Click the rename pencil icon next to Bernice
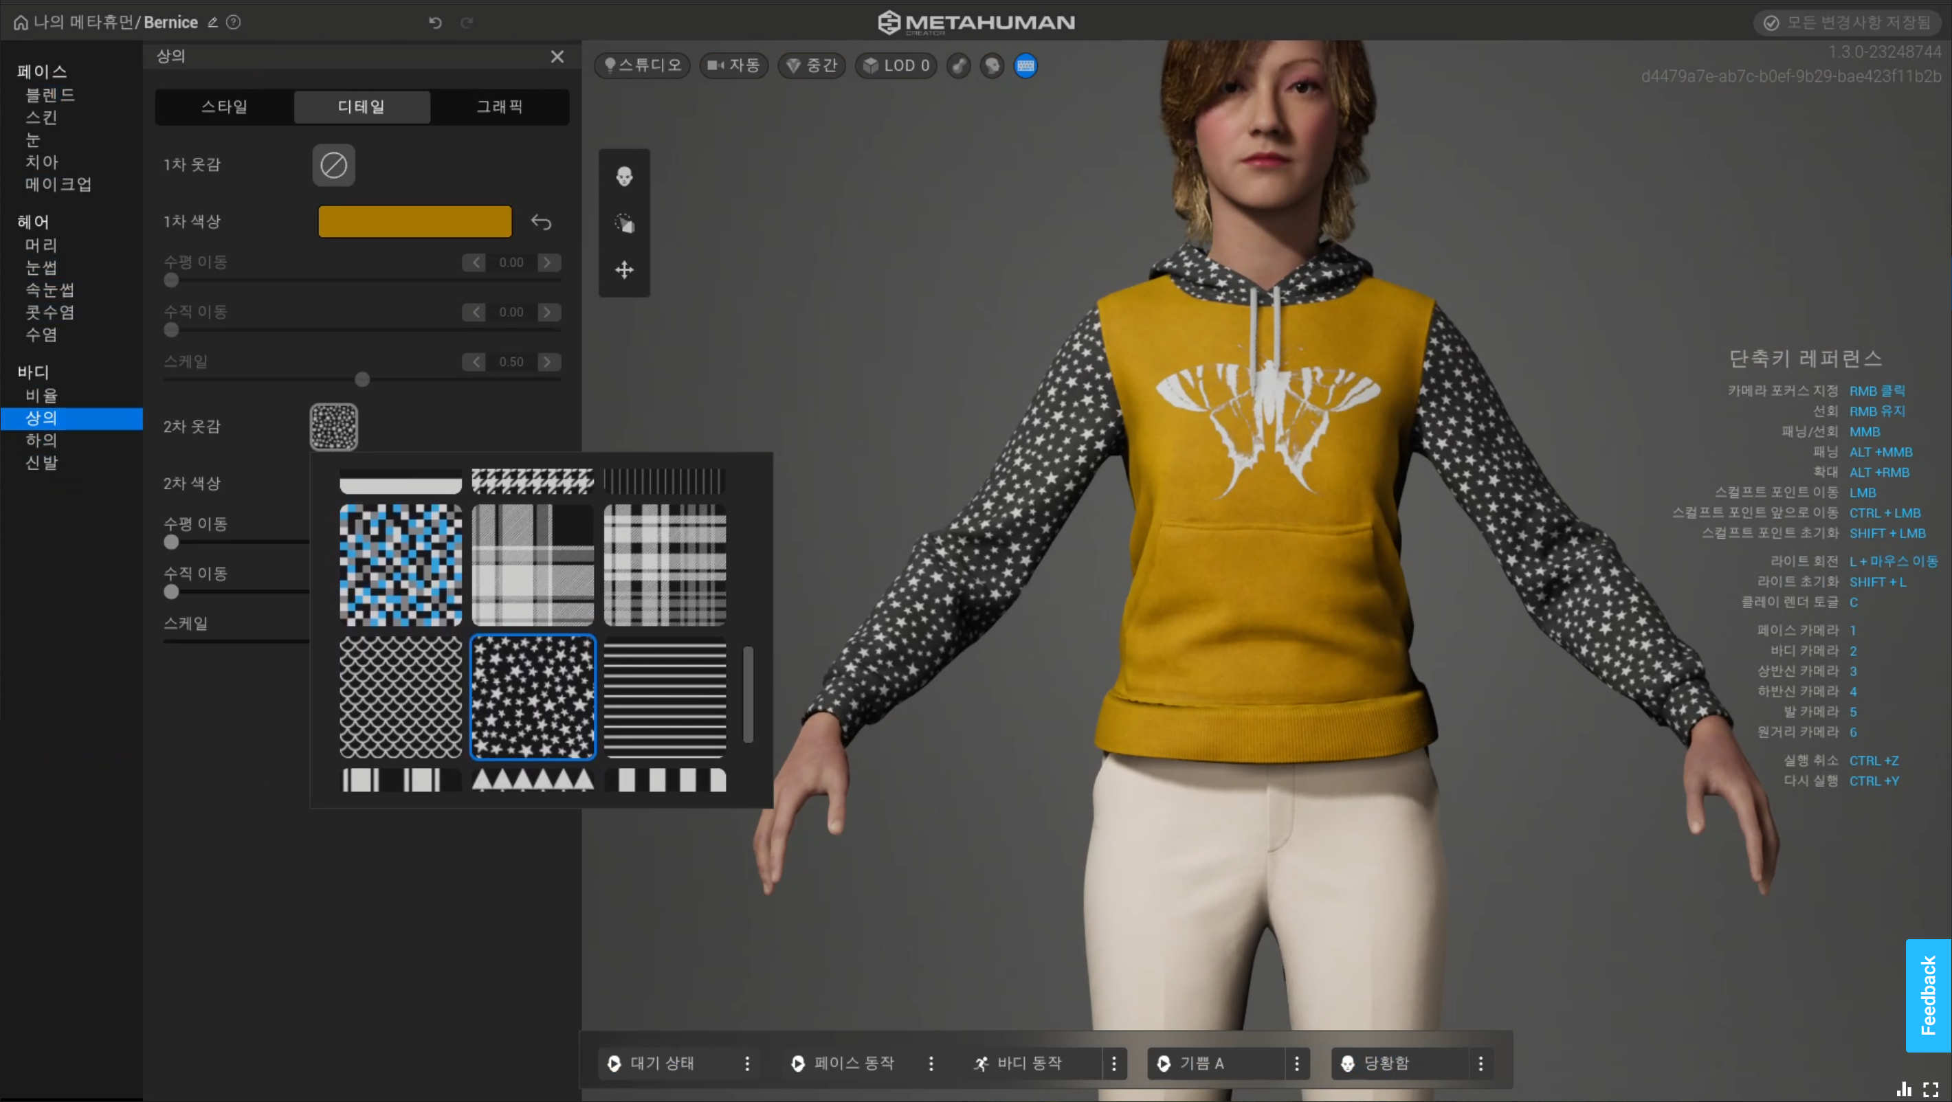 click(213, 23)
